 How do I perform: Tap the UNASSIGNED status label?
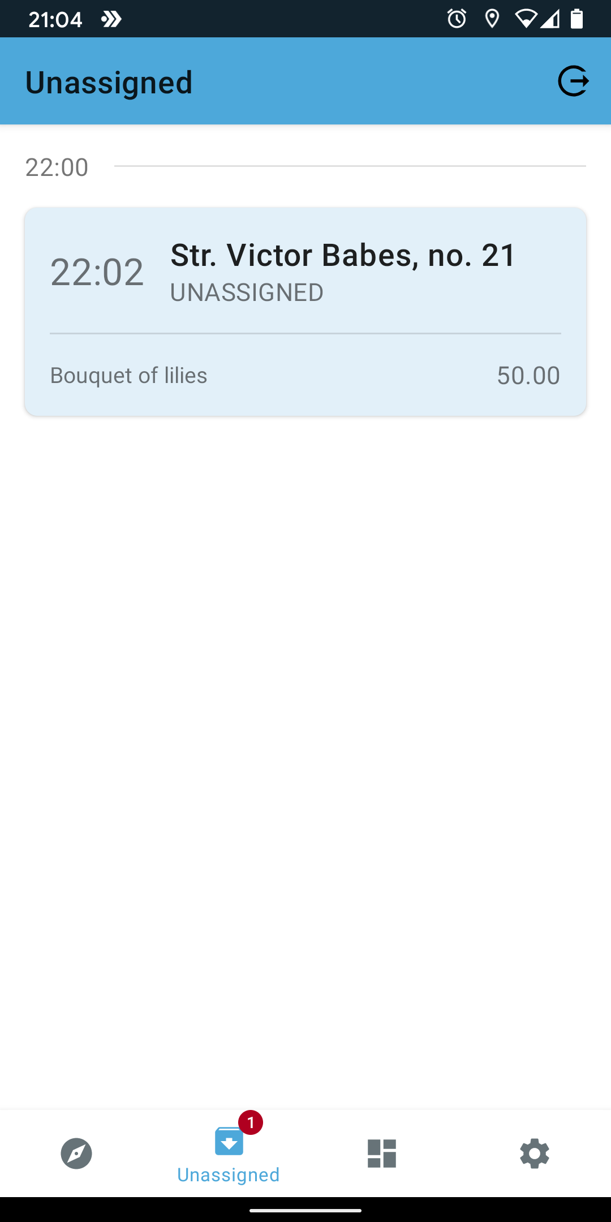point(247,292)
